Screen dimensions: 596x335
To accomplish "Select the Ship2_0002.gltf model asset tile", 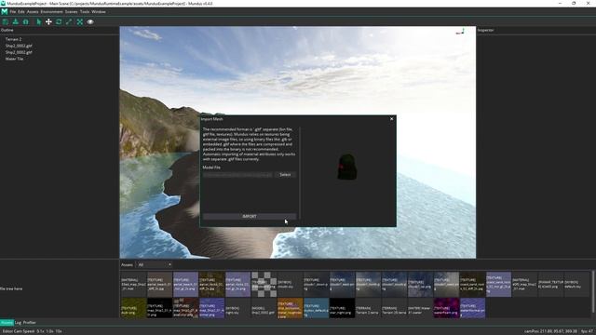I will [264, 308].
